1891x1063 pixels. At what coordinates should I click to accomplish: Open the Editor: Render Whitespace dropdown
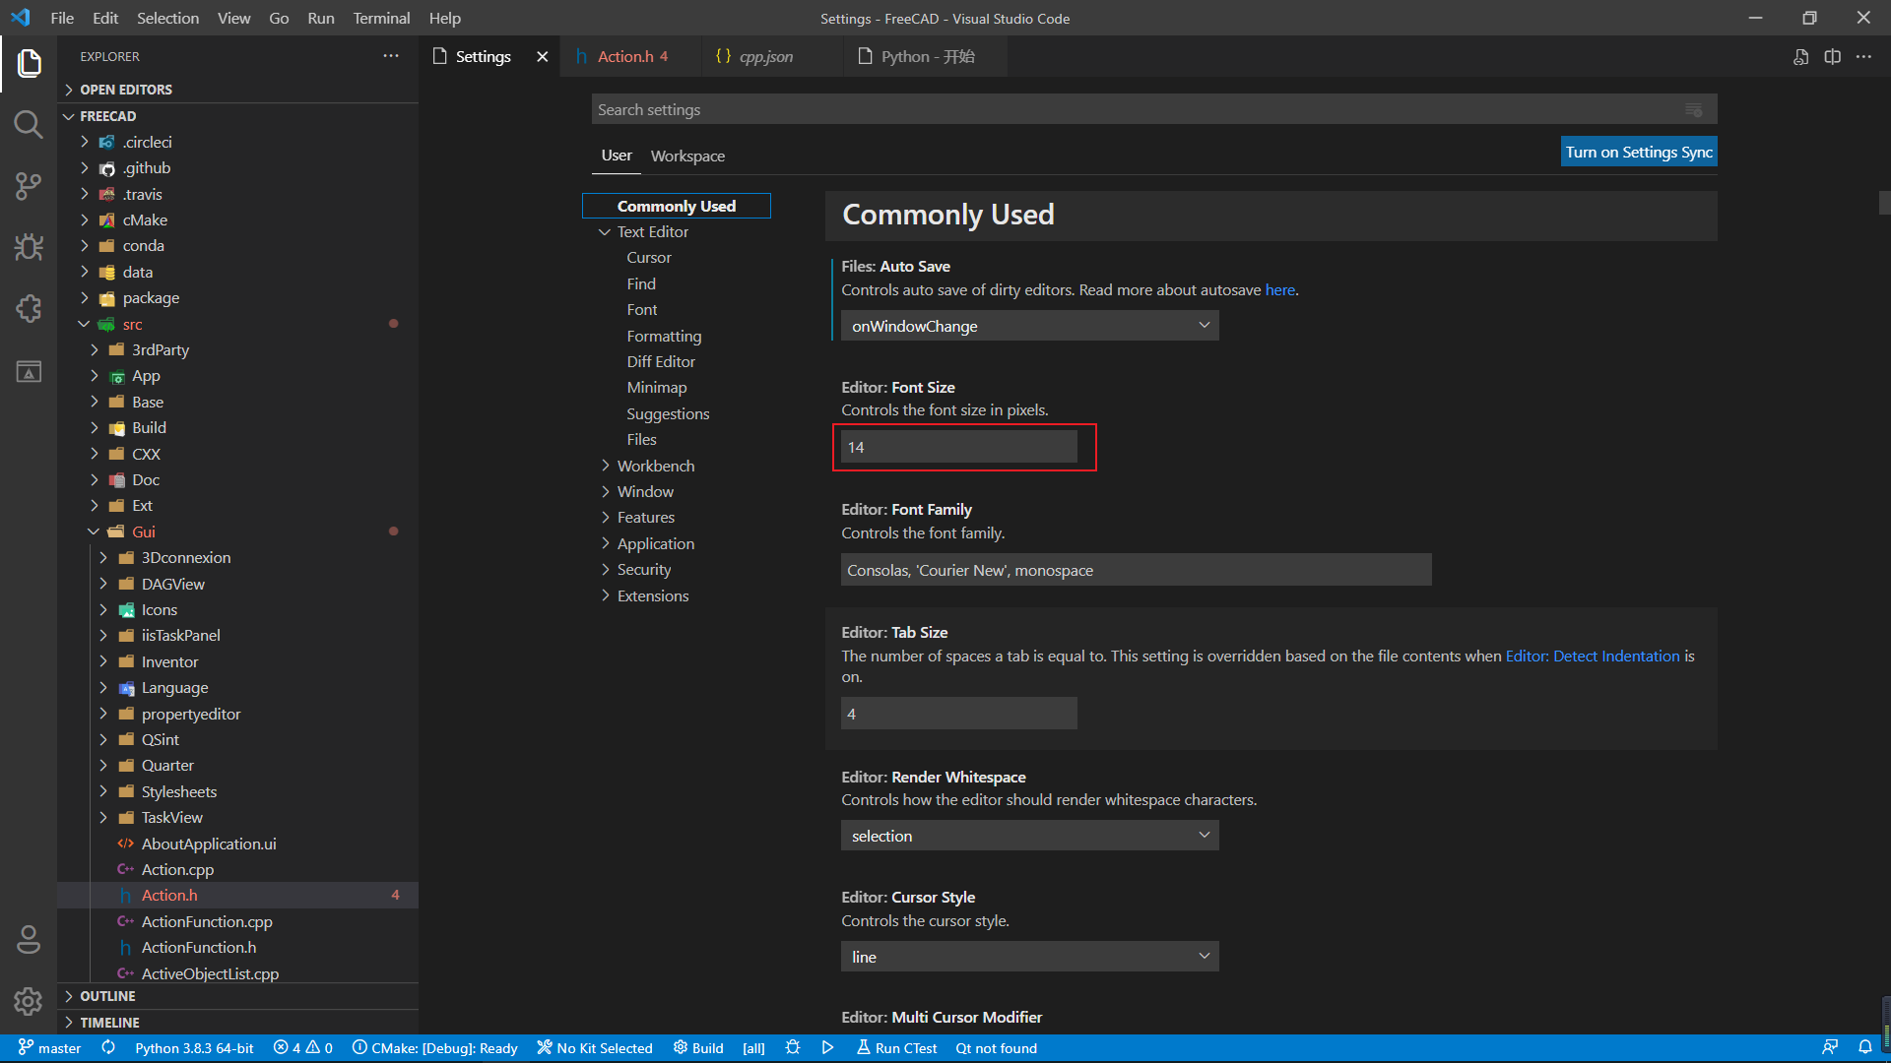pyautogui.click(x=1028, y=835)
